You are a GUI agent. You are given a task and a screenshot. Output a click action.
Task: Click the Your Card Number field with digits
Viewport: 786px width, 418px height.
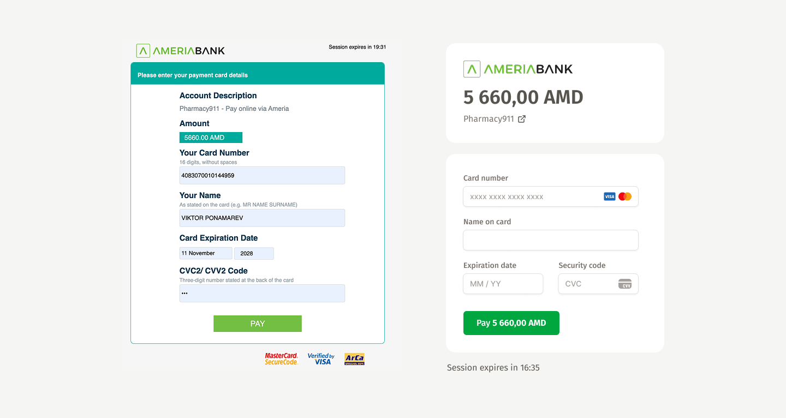coord(262,175)
